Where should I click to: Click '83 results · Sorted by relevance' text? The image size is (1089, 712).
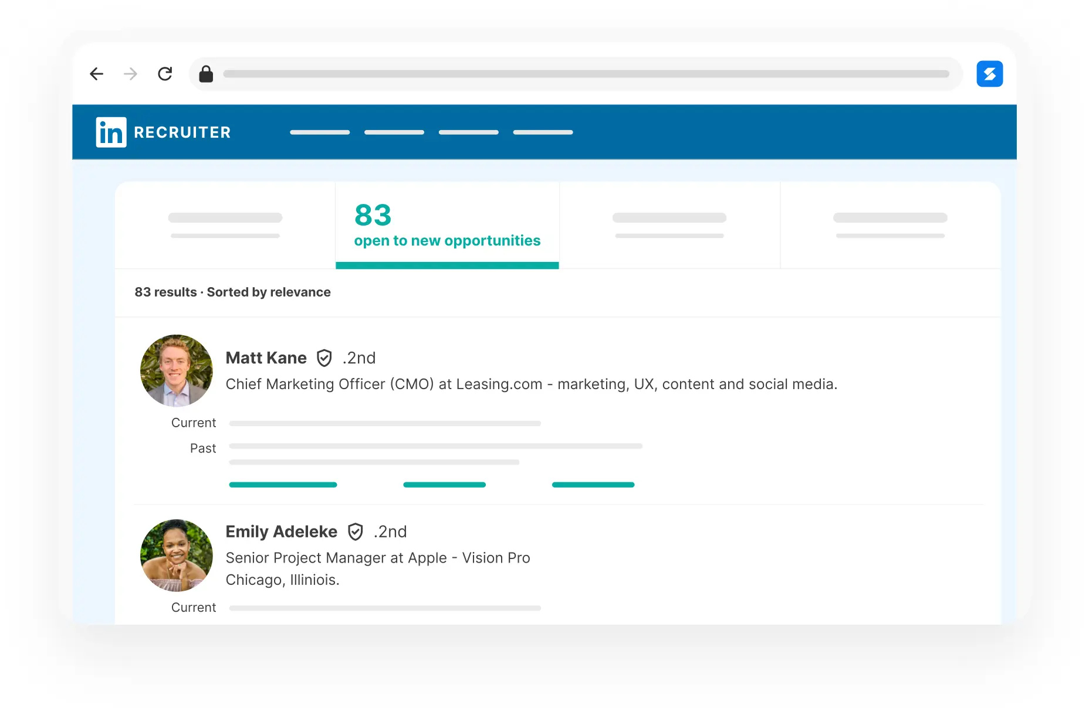(x=233, y=292)
